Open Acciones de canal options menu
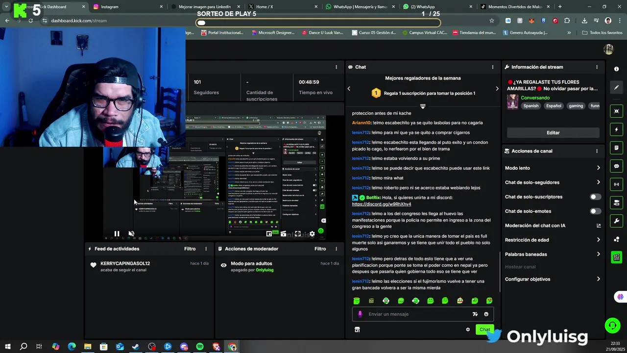 click(597, 151)
